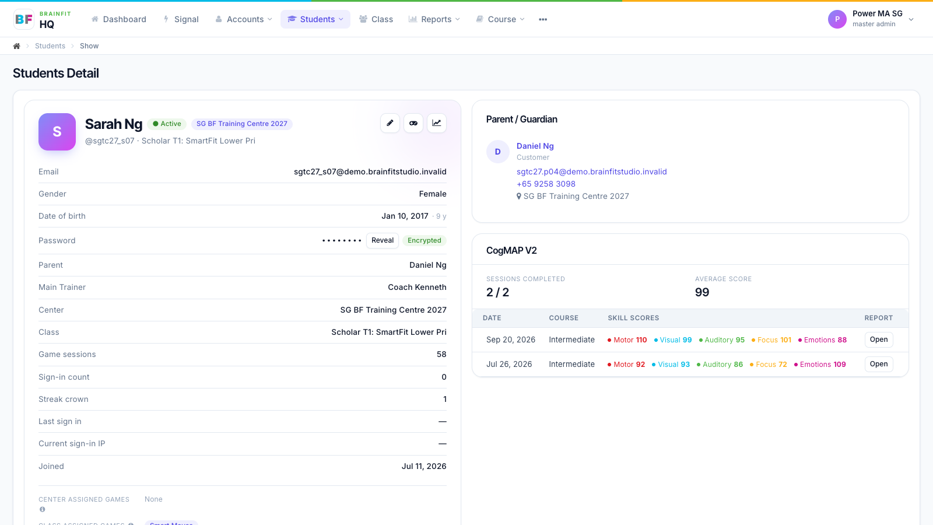Image resolution: width=933 pixels, height=525 pixels.
Task: Click the parent phone number +65 9258 3098
Action: [546, 184]
